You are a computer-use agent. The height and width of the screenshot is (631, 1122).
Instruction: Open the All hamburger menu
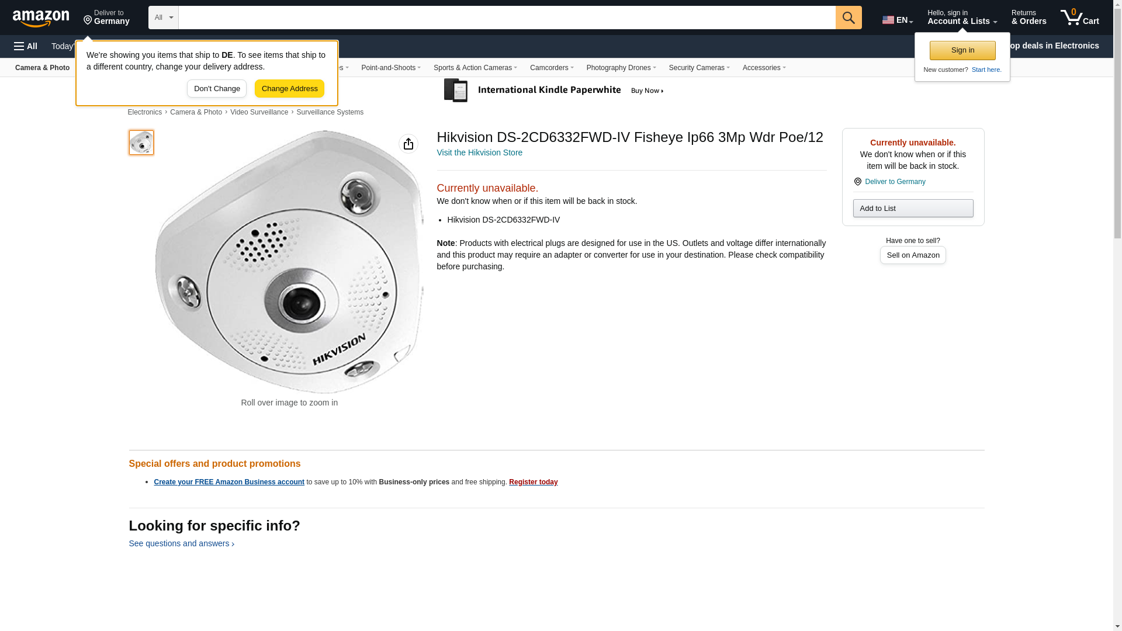[x=26, y=46]
